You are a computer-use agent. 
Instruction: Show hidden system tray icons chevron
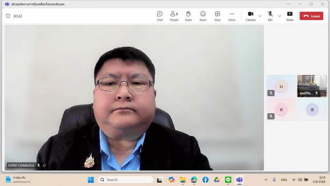265,180
